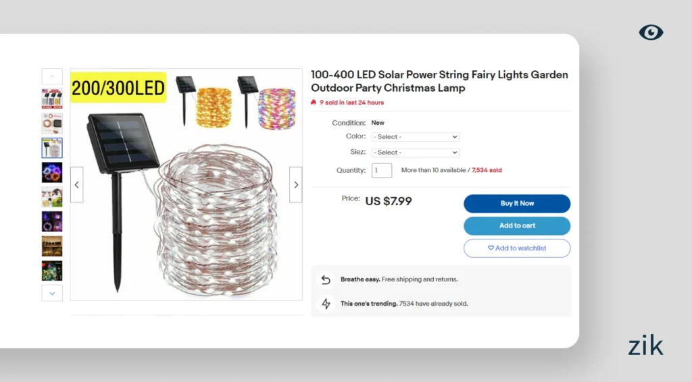This screenshot has height=382, width=692.
Task: Go to previous product image arrow
Action: coord(77,184)
